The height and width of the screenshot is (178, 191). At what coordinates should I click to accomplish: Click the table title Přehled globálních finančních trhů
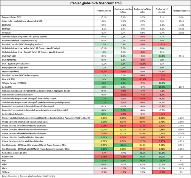[x=95, y=3]
